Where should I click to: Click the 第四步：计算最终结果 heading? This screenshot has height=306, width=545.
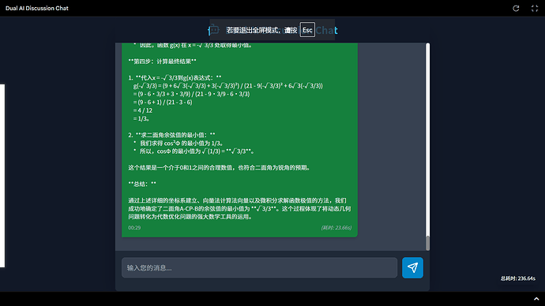pos(163,62)
